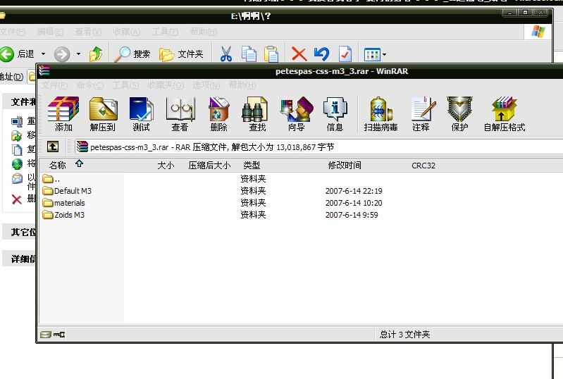This screenshot has height=379, width=563.
Task: Select the Default M3 folder
Action: (x=67, y=191)
